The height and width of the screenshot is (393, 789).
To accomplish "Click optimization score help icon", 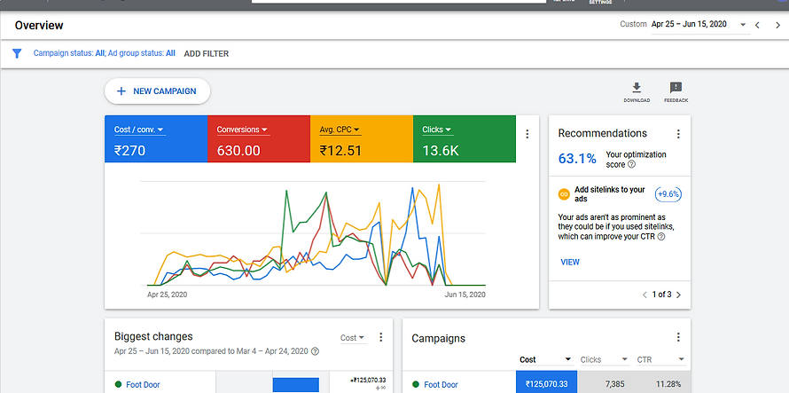I will (x=631, y=164).
